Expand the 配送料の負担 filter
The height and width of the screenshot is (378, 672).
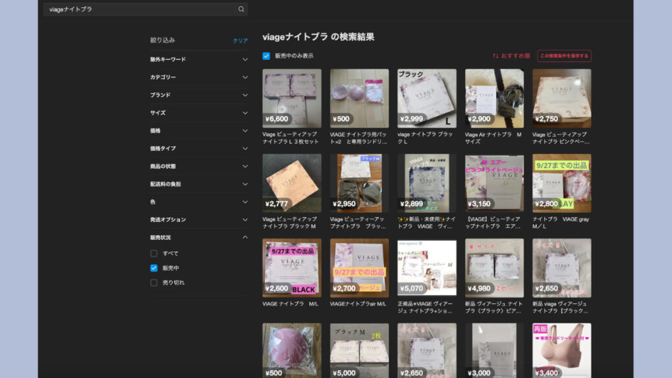(199, 184)
